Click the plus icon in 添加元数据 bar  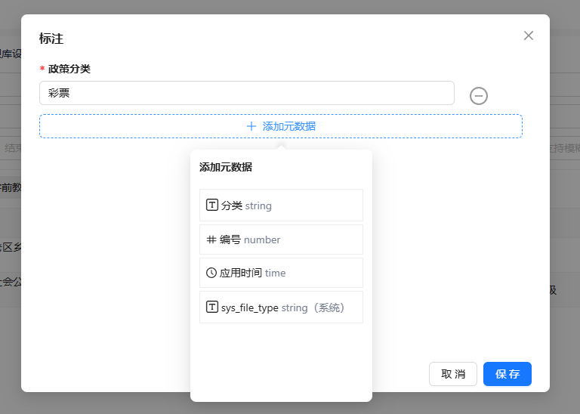tap(251, 126)
